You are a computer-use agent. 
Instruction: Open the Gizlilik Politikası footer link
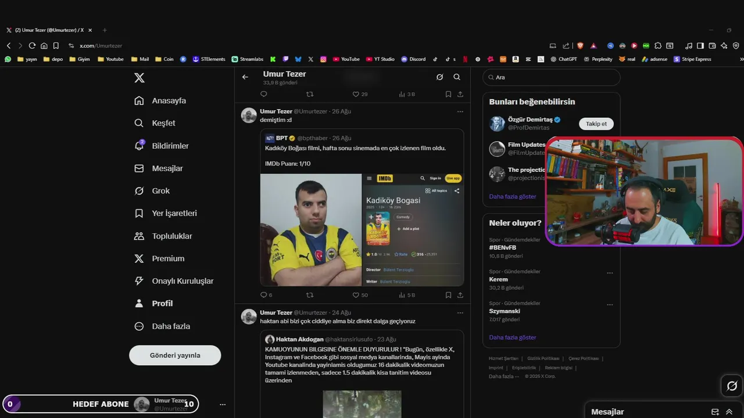pos(543,359)
